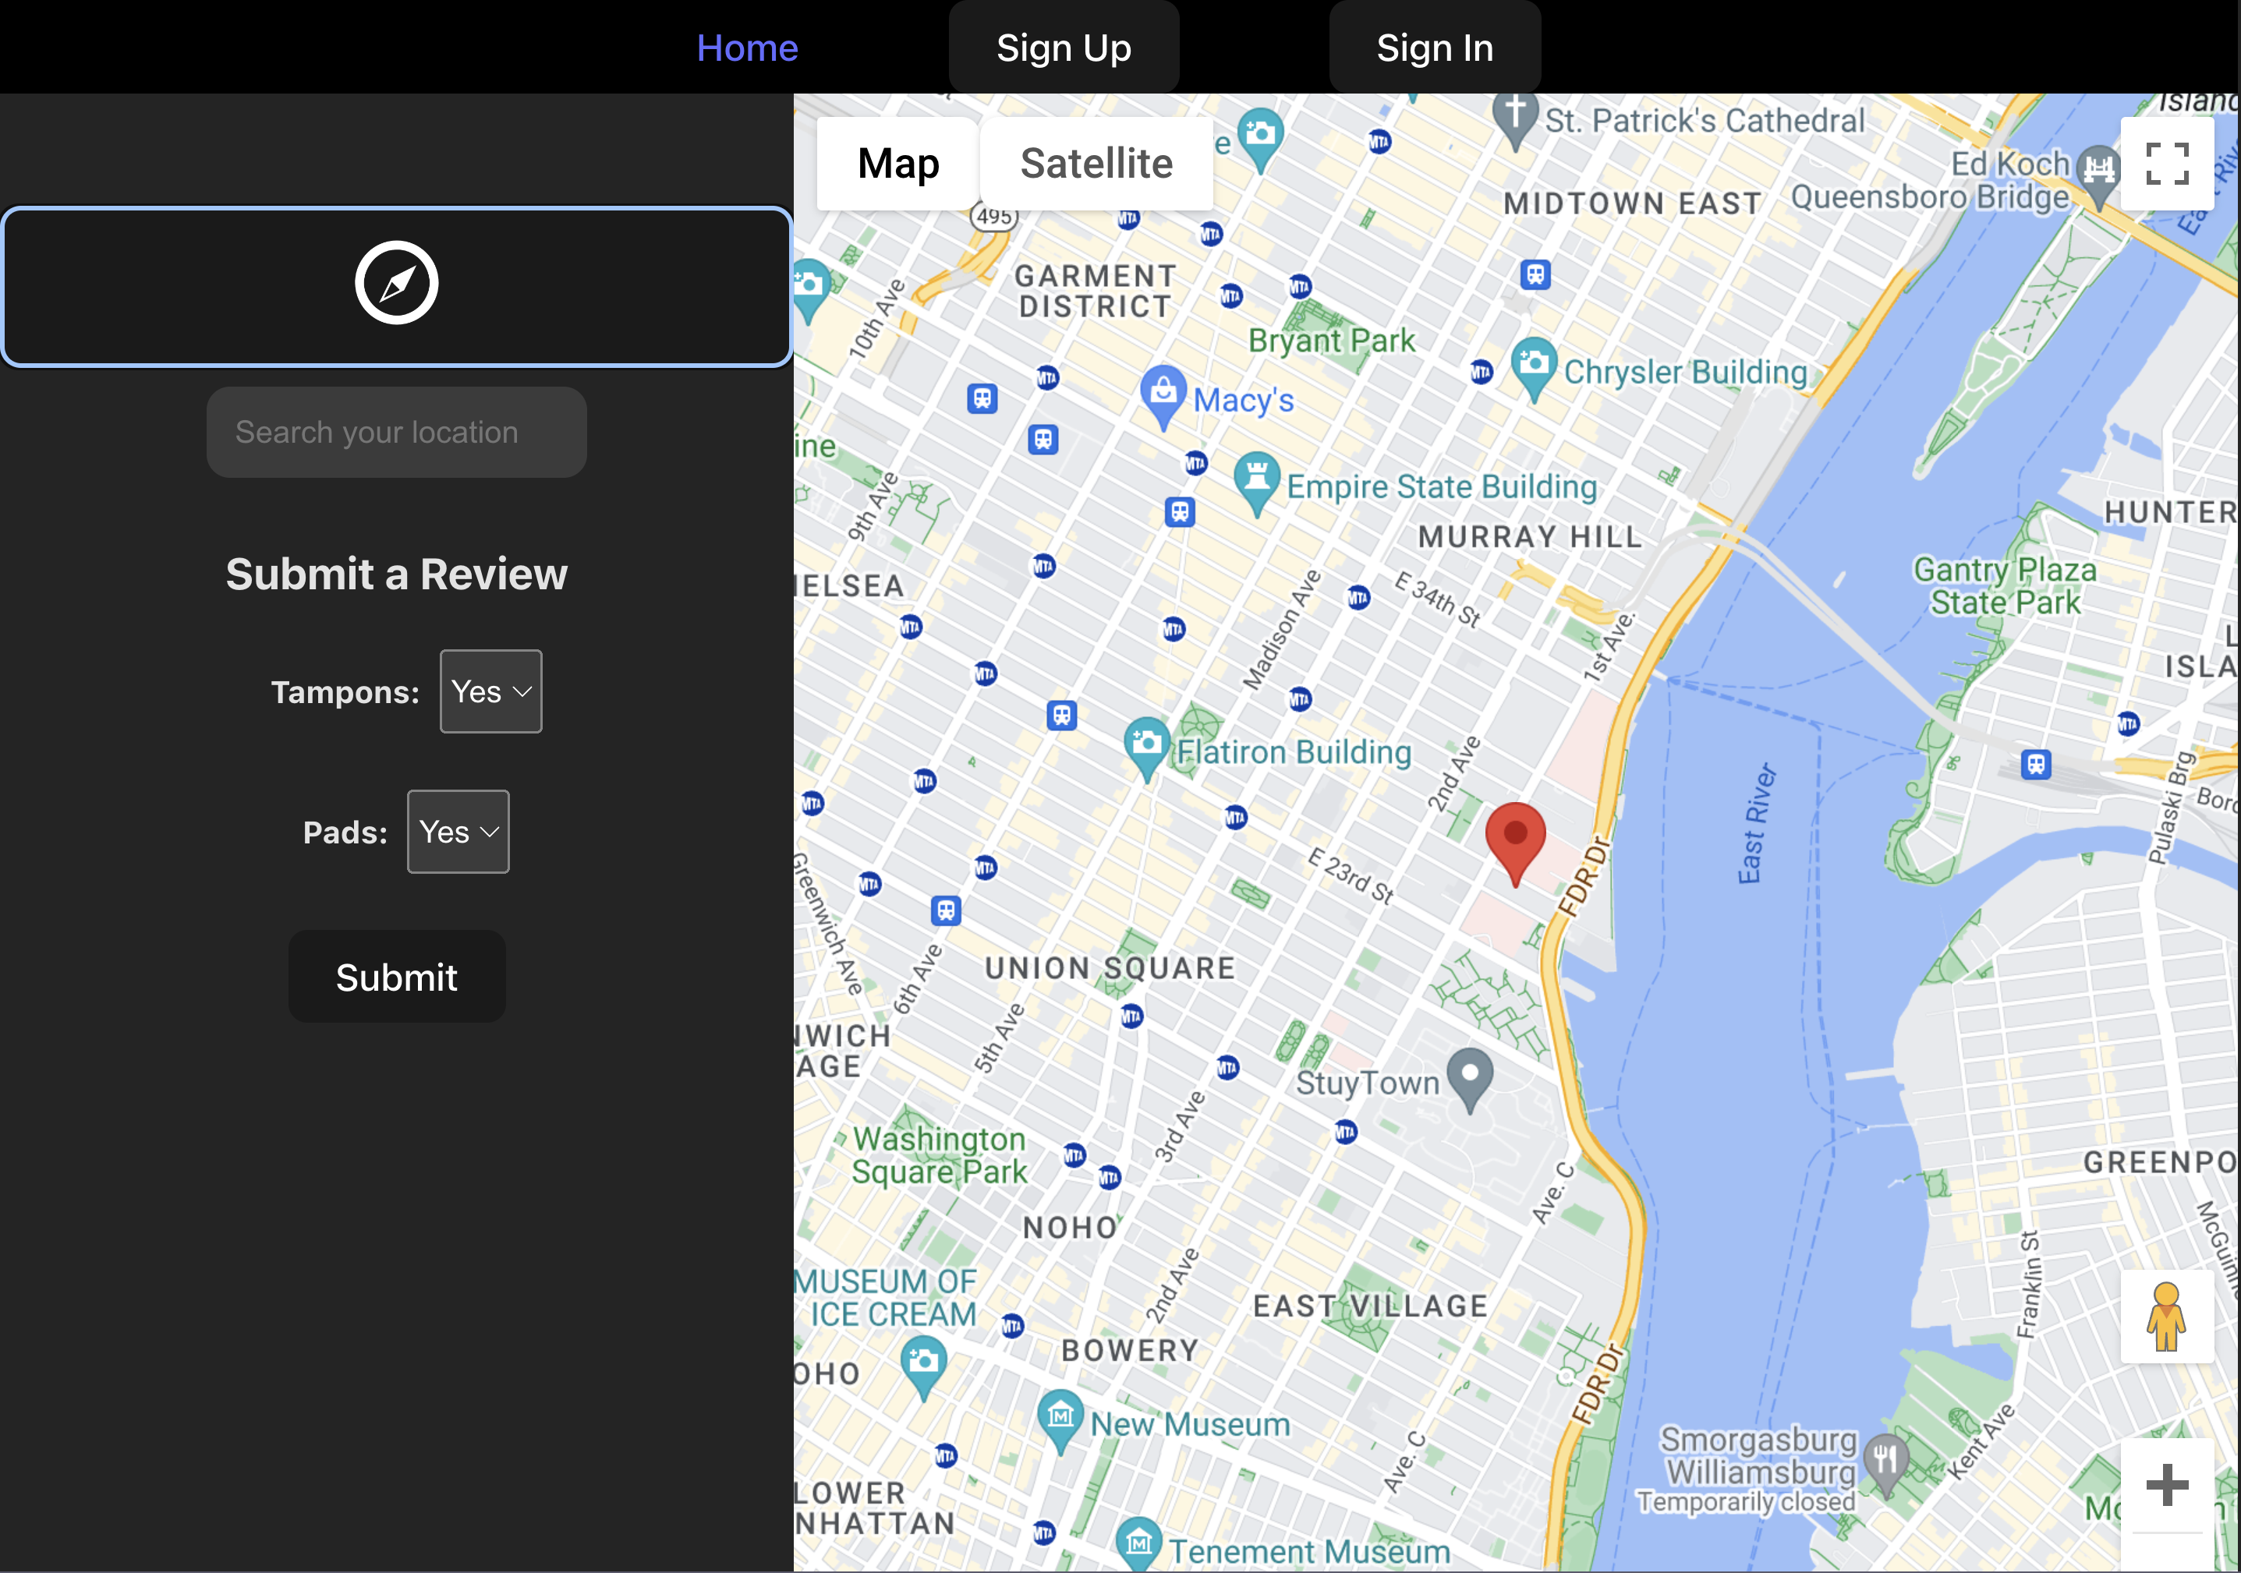Select the Map view type
2241x1573 pixels.
[x=898, y=164]
